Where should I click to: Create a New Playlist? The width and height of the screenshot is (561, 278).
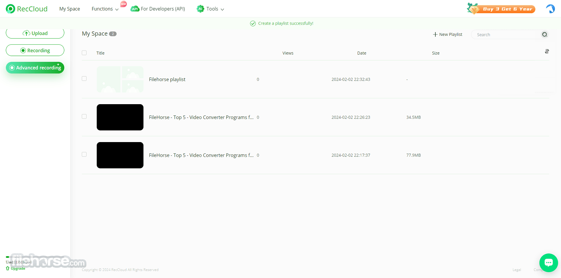pos(447,34)
